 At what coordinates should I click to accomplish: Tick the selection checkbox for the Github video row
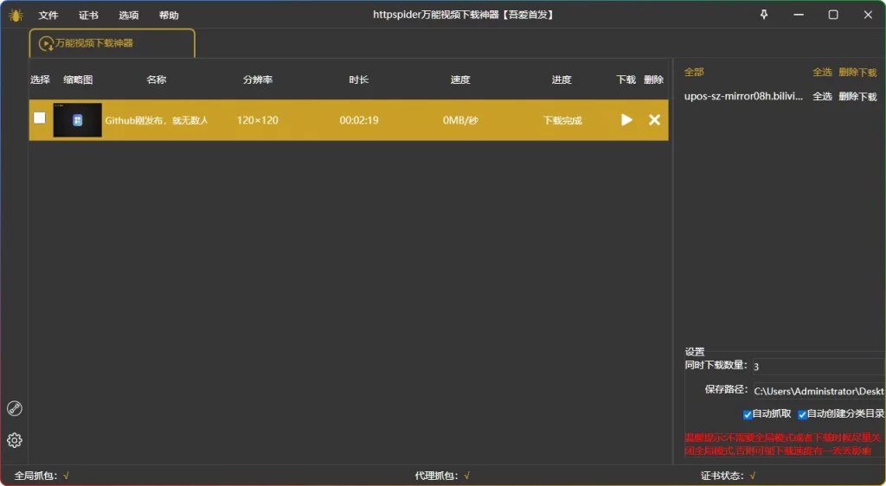point(40,118)
